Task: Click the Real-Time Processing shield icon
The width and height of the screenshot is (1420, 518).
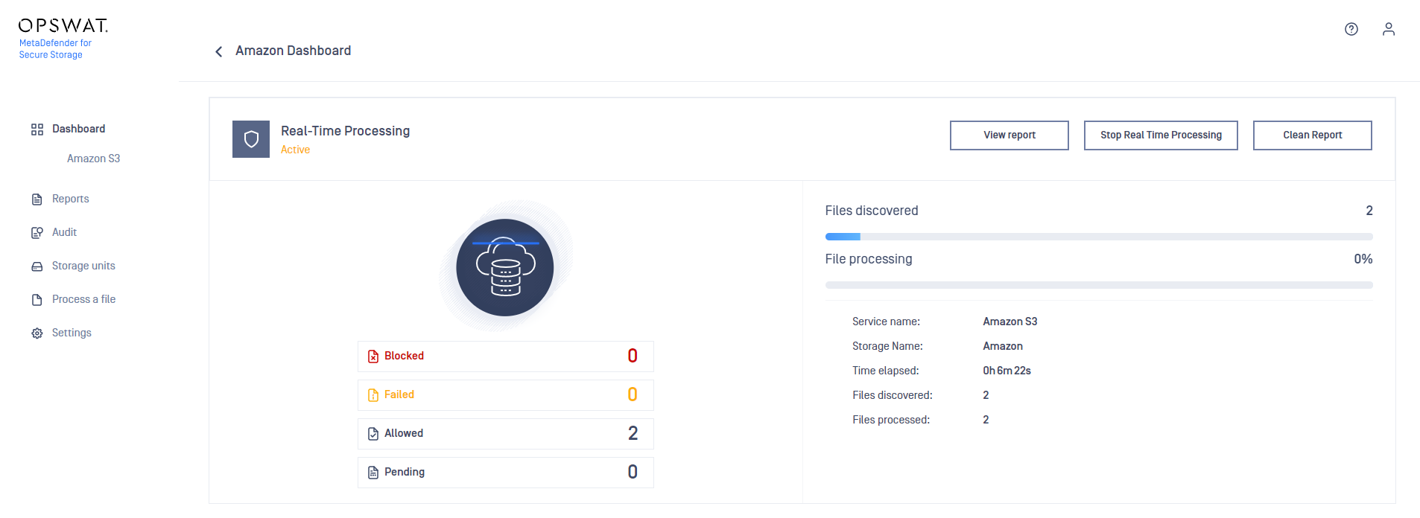Action: click(251, 139)
